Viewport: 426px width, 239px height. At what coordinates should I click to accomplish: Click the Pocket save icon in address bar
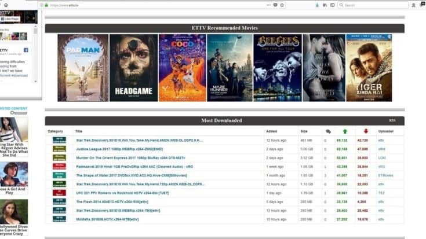[275, 5]
